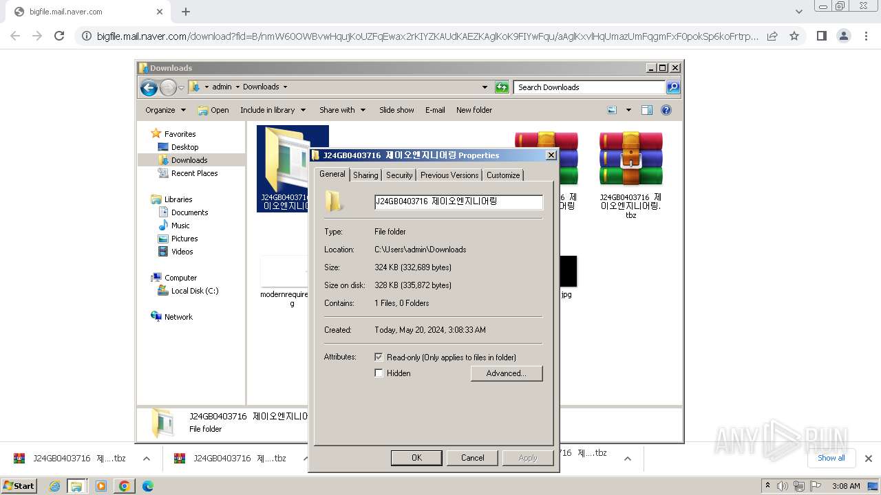The height and width of the screenshot is (495, 881).
Task: Bookmark this page with the star
Action: 794,36
